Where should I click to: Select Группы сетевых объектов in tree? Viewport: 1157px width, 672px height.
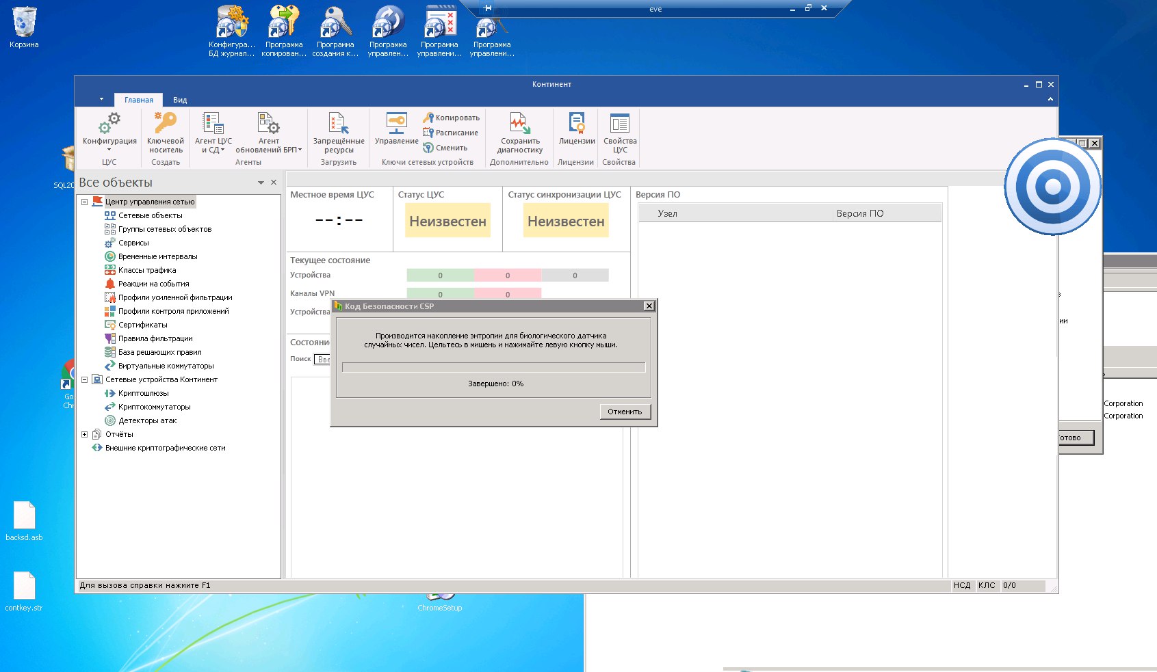point(164,229)
